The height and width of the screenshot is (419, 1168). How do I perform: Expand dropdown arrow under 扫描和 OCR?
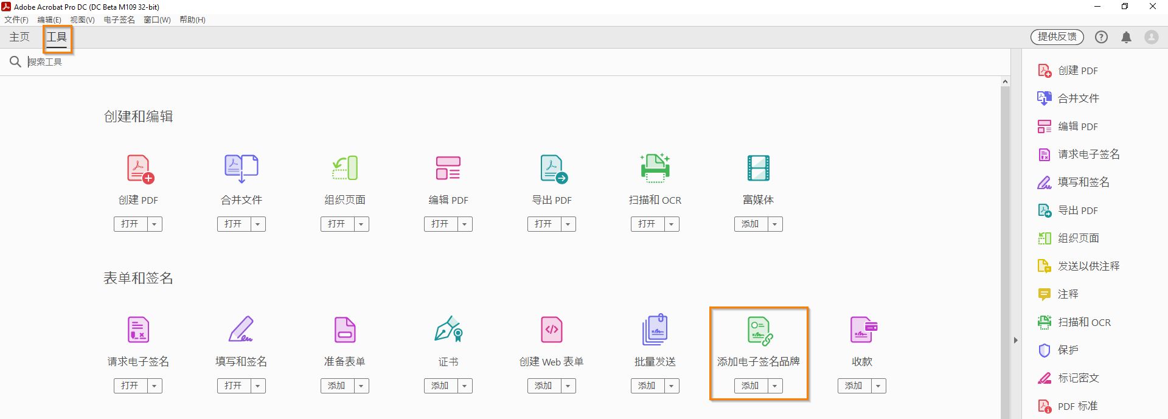(672, 224)
